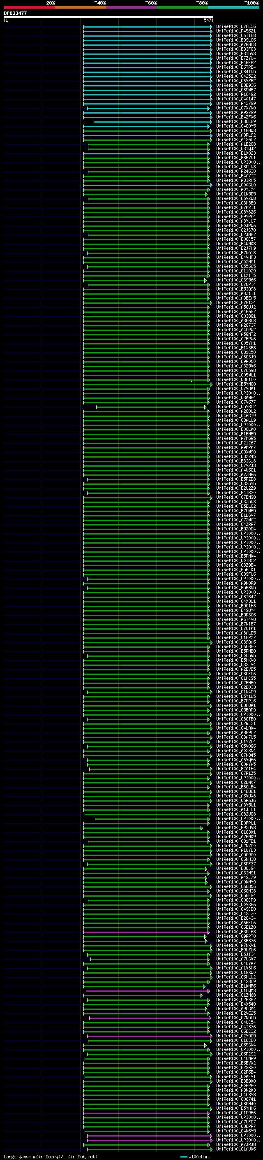Select hit label UniRef100_Q2RJ31
263x1160 pixels.
coord(236,724)
